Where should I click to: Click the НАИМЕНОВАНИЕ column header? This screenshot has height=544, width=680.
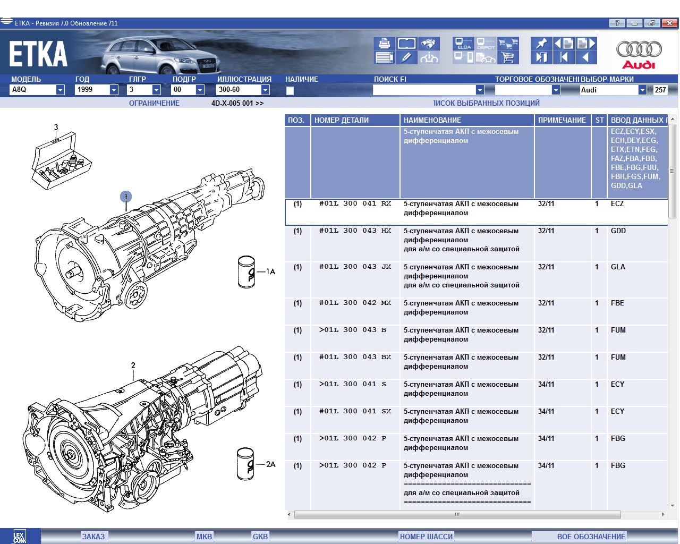467,120
